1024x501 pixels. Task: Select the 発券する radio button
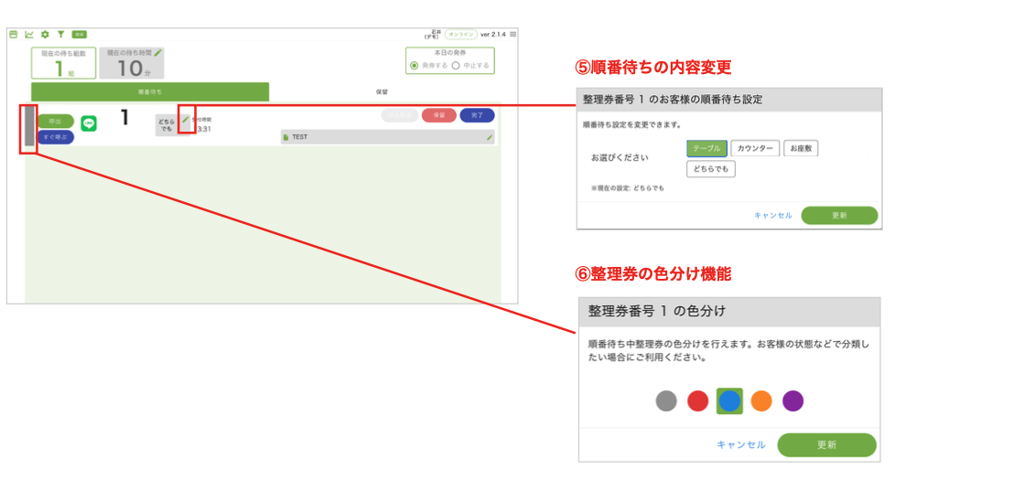point(415,66)
